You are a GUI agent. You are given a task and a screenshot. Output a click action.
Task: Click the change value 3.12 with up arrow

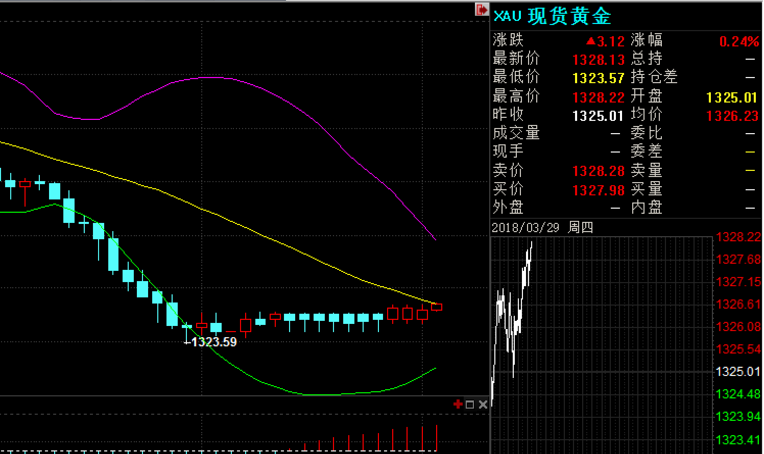605,41
